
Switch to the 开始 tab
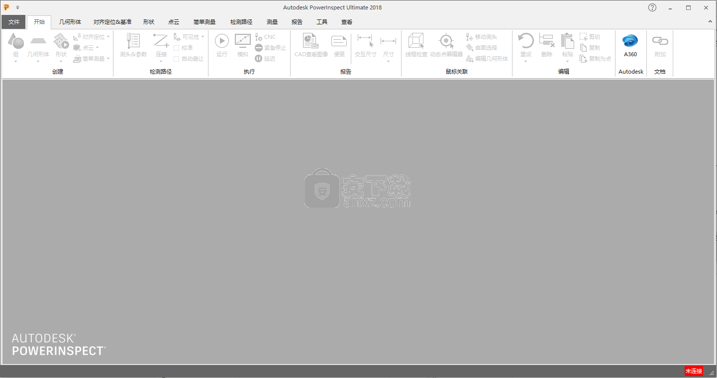pos(39,22)
